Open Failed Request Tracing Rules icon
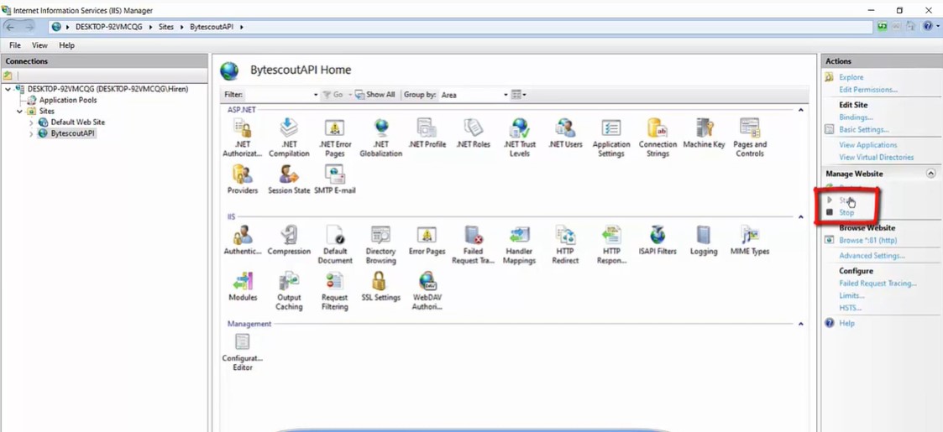 point(473,245)
